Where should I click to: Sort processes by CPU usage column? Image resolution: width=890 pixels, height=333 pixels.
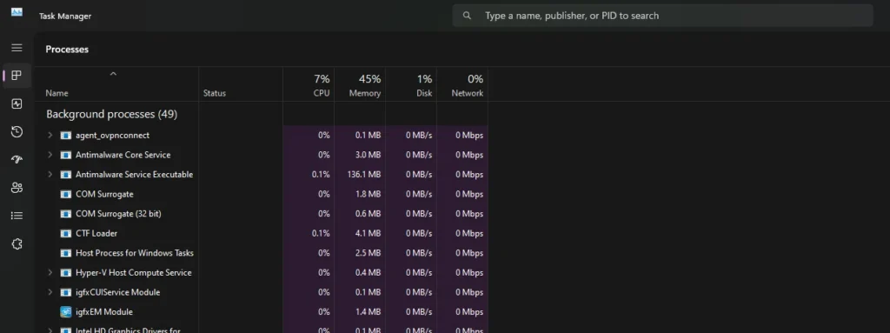(309, 84)
